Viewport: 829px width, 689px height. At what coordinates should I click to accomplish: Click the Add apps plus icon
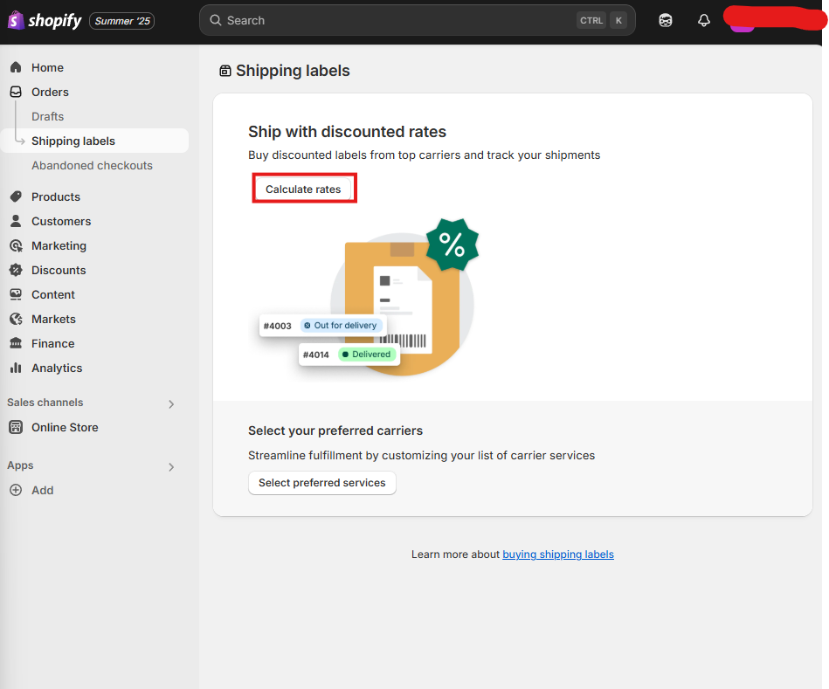click(x=16, y=490)
